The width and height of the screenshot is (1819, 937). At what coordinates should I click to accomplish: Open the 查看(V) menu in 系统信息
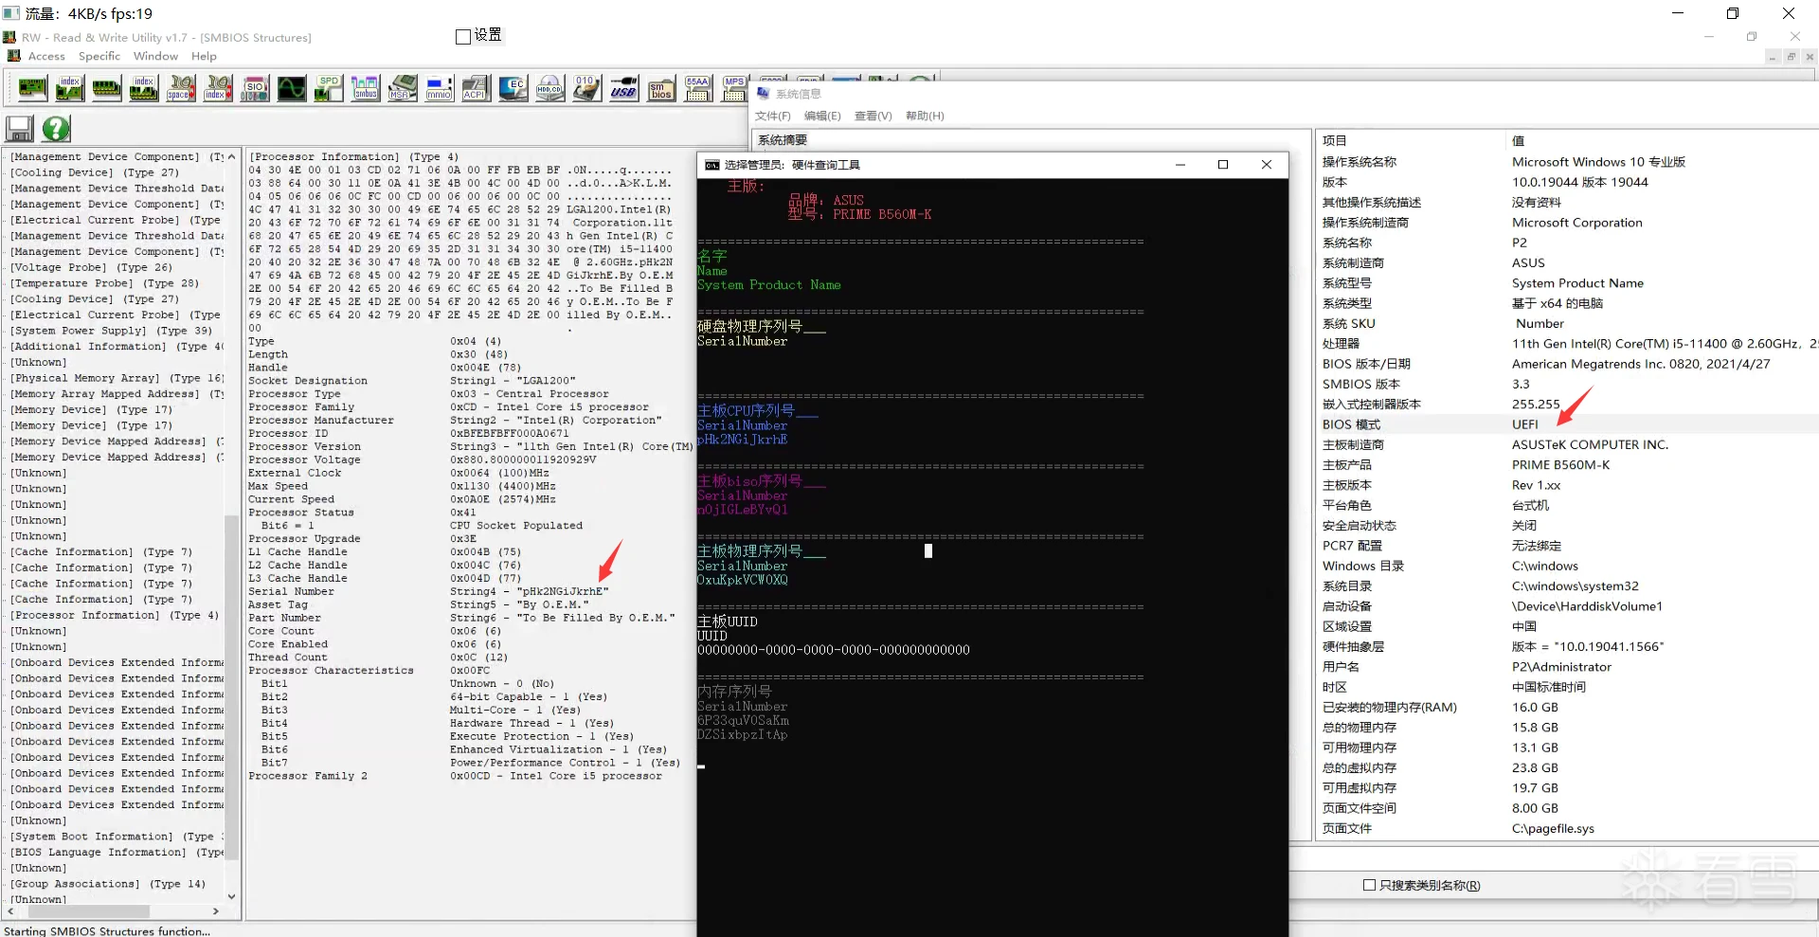[x=873, y=116]
